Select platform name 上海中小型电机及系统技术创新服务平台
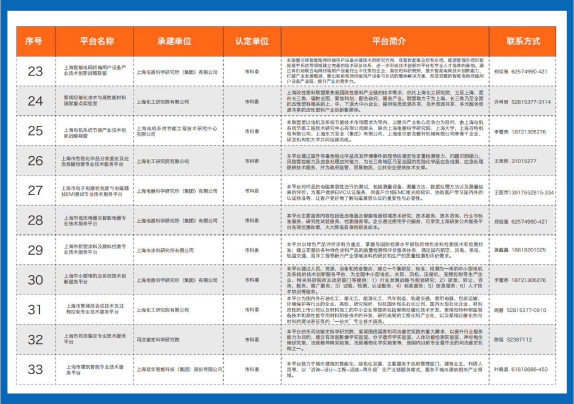This screenshot has height=404, width=574. tap(95, 279)
